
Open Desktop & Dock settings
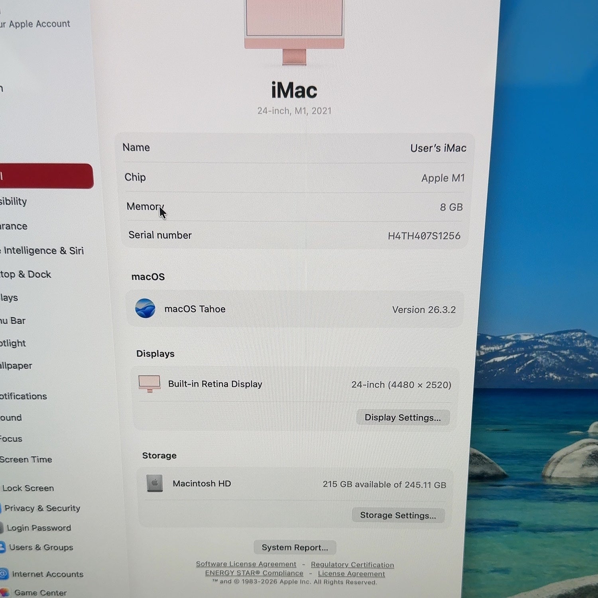(x=26, y=274)
